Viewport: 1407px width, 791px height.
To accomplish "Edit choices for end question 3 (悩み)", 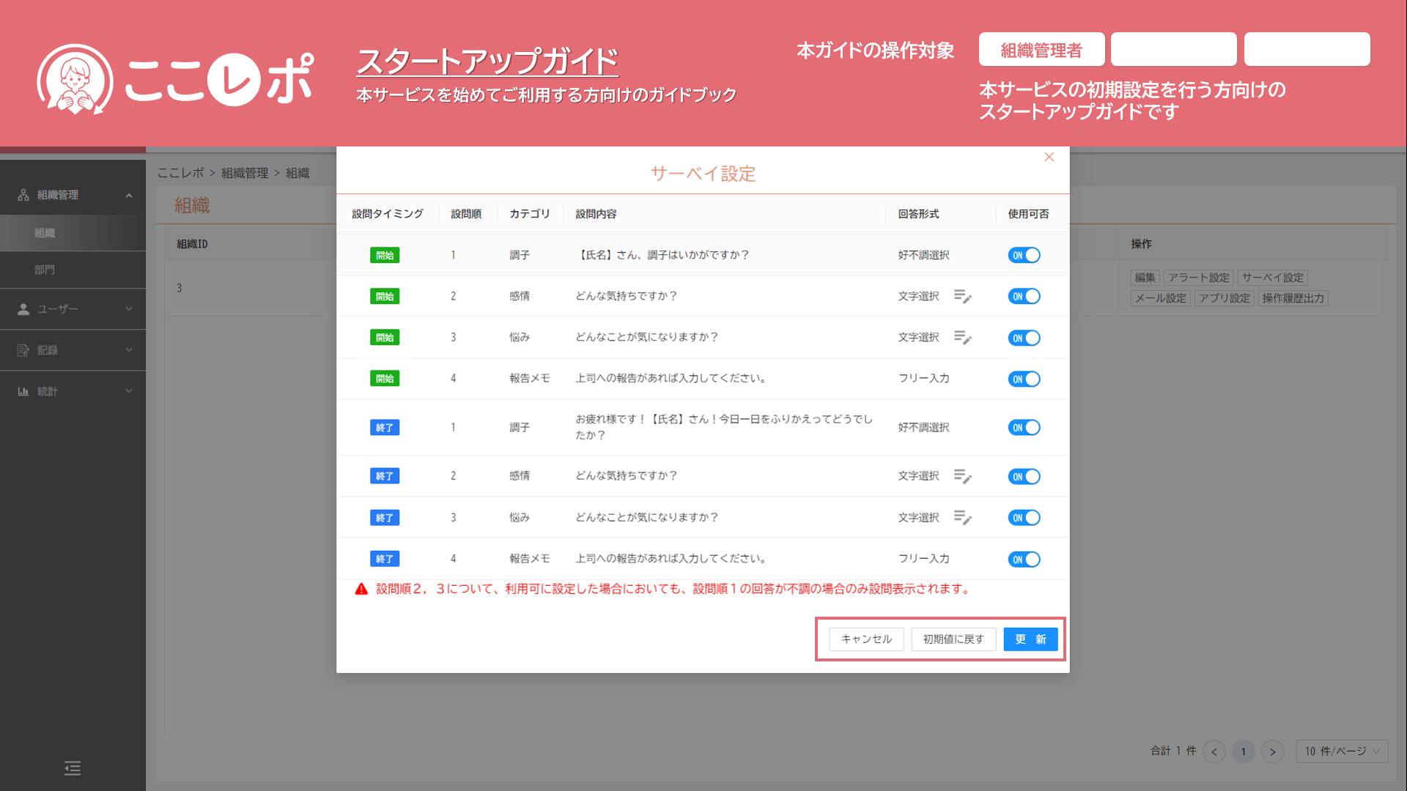I will tap(962, 518).
